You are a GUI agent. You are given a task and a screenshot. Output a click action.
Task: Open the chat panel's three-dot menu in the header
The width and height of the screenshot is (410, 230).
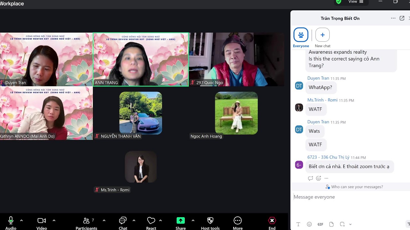(x=393, y=18)
